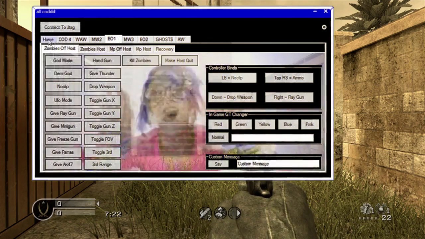Bind Right = Ray Gun

pyautogui.click(x=289, y=97)
